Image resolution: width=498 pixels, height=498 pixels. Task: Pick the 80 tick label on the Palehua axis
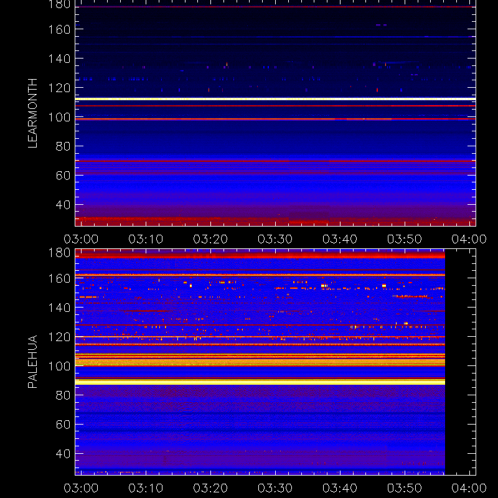click(x=63, y=395)
